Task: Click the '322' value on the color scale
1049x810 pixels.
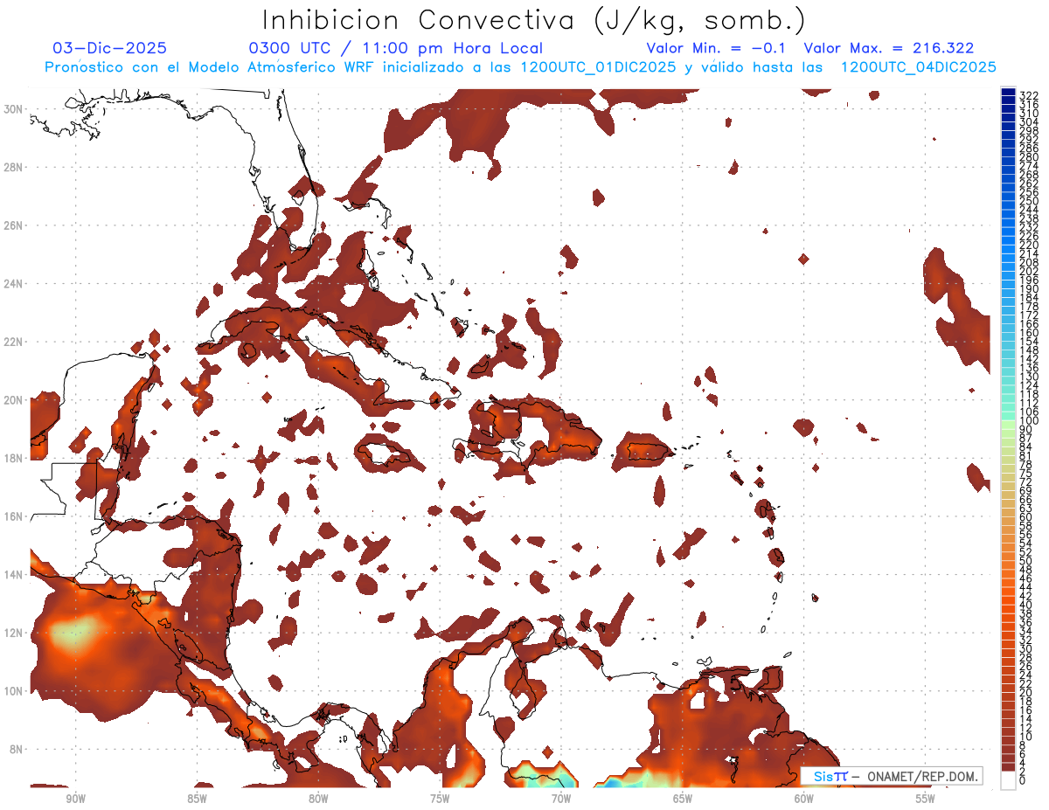Action: (1028, 94)
